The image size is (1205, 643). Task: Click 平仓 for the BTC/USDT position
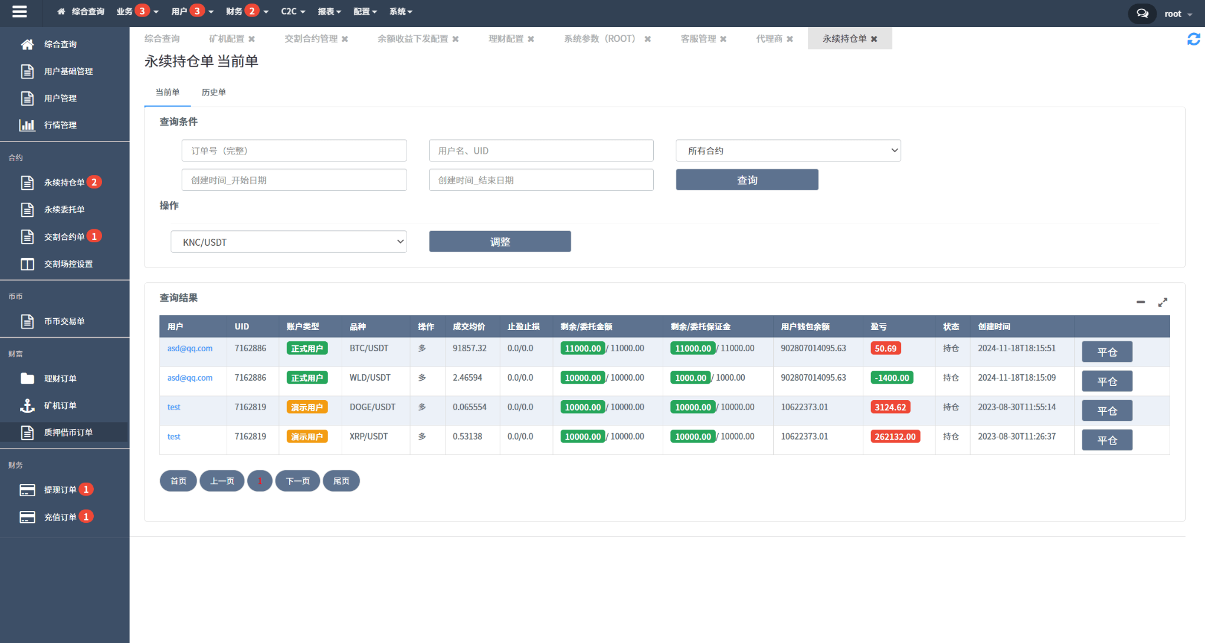(1107, 352)
